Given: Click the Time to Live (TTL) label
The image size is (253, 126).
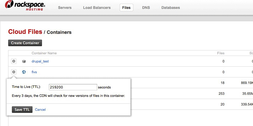Looking at the screenshot, I should [x=26, y=87].
